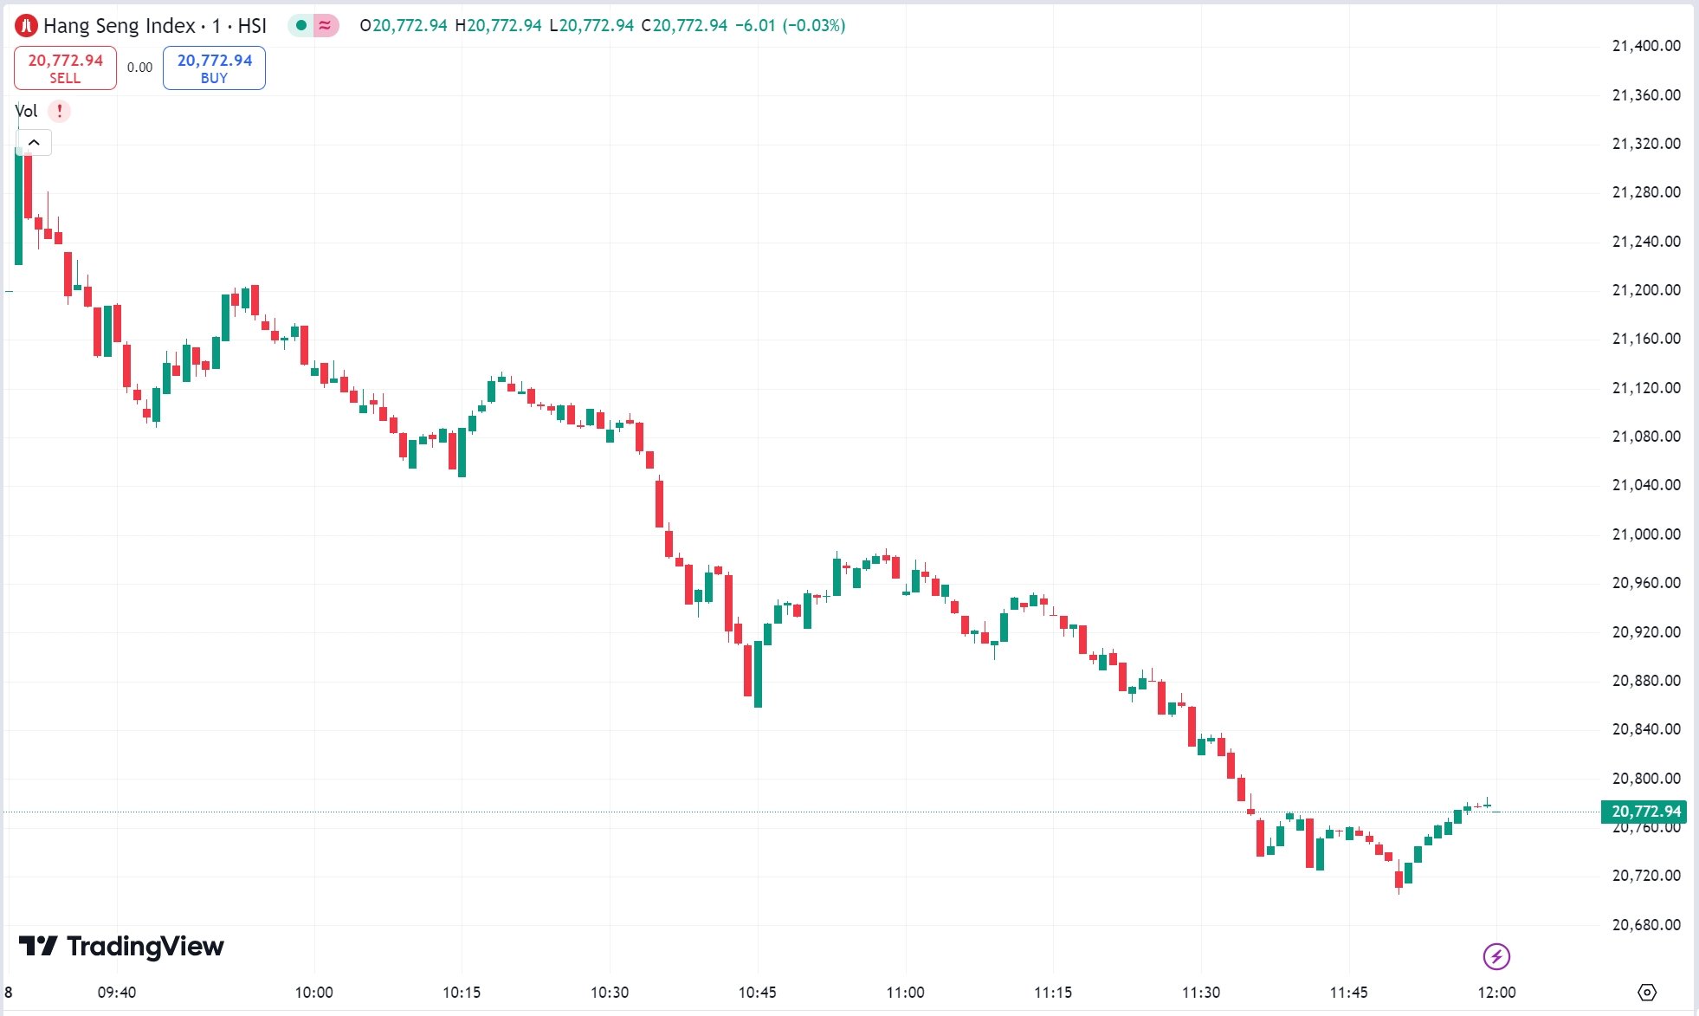
Task: Collapse the indicator legend with the chevron
Action: (34, 142)
